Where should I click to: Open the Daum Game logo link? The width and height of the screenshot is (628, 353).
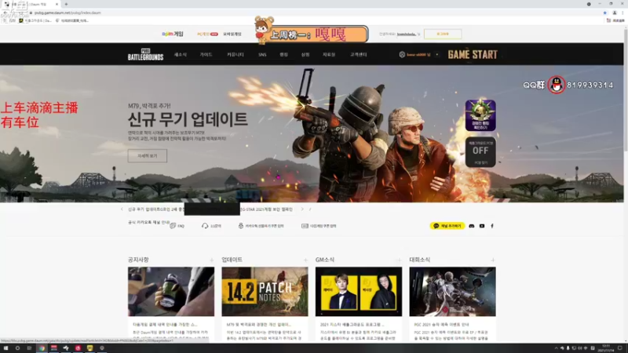tap(173, 34)
